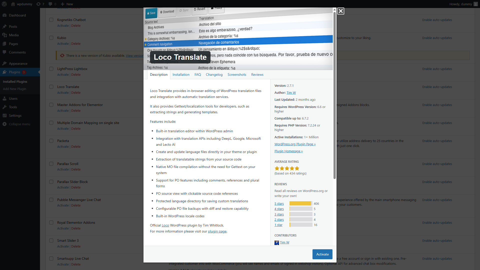This screenshot has height=270, width=480.
Task: Click the WordPress logo in admin bar
Action: coord(4,4)
